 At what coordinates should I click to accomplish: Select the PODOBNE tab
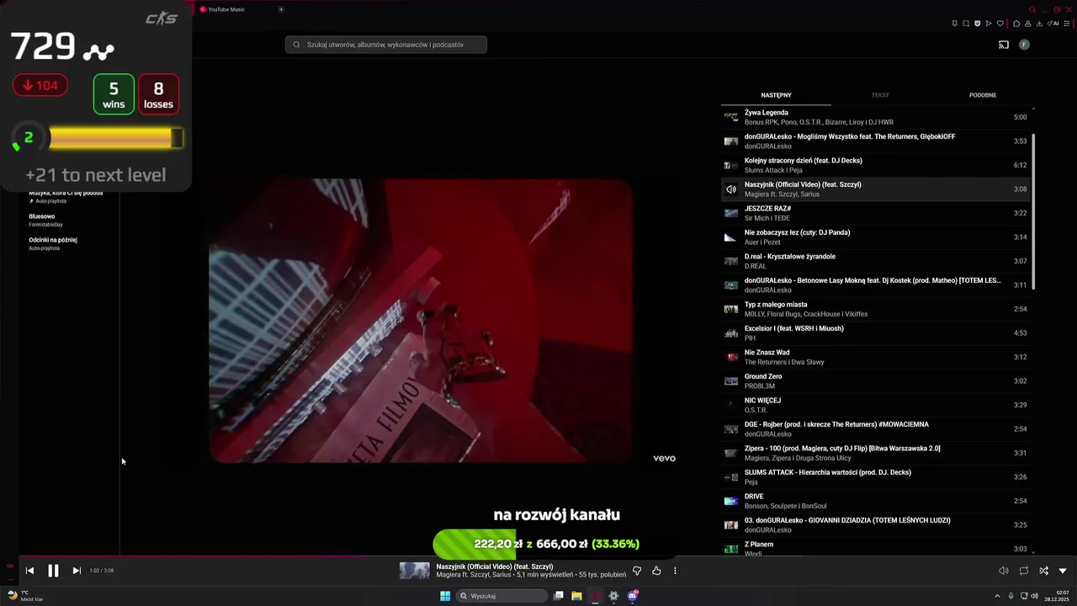click(x=983, y=95)
